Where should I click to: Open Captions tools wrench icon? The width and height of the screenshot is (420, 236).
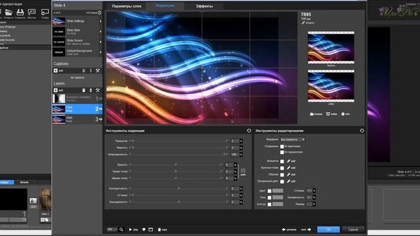click(98, 71)
